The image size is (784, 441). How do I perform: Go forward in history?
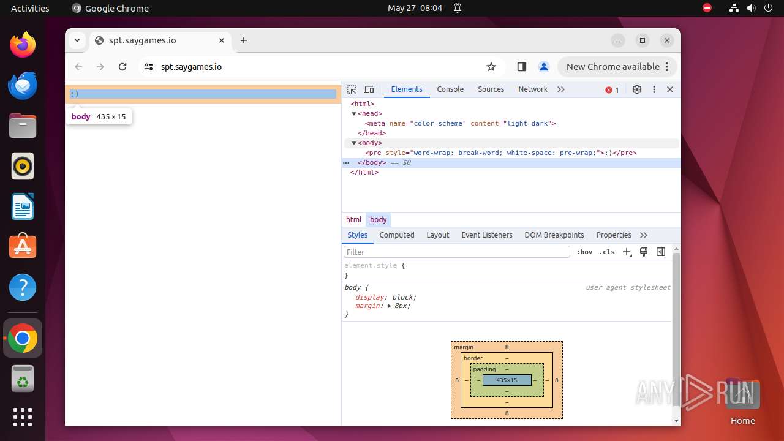pyautogui.click(x=100, y=67)
